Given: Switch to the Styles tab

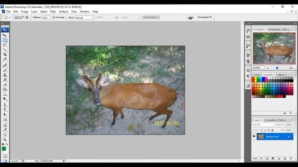Looking at the screenshot, I should (x=281, y=75).
